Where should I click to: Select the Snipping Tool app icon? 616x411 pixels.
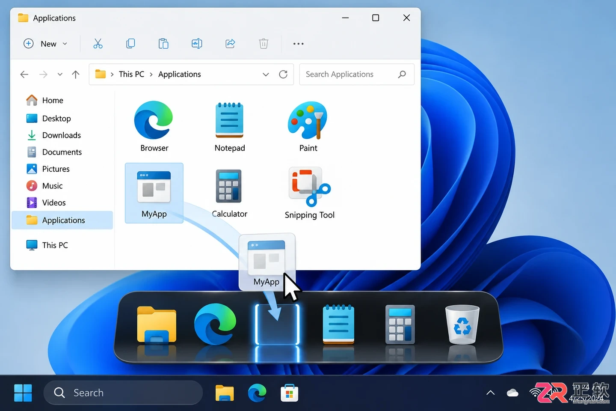pyautogui.click(x=310, y=194)
